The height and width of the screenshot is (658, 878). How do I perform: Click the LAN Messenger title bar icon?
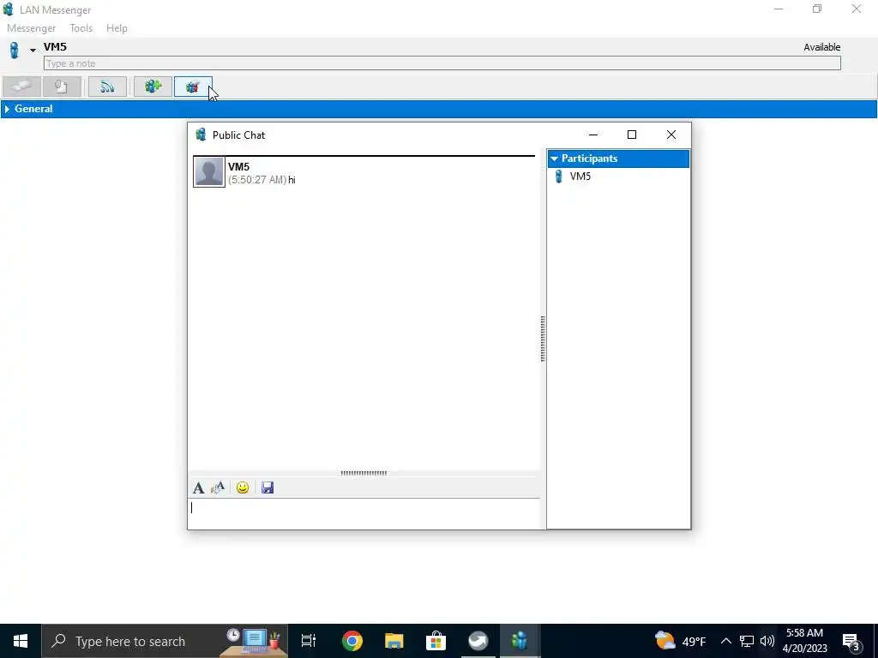9,9
